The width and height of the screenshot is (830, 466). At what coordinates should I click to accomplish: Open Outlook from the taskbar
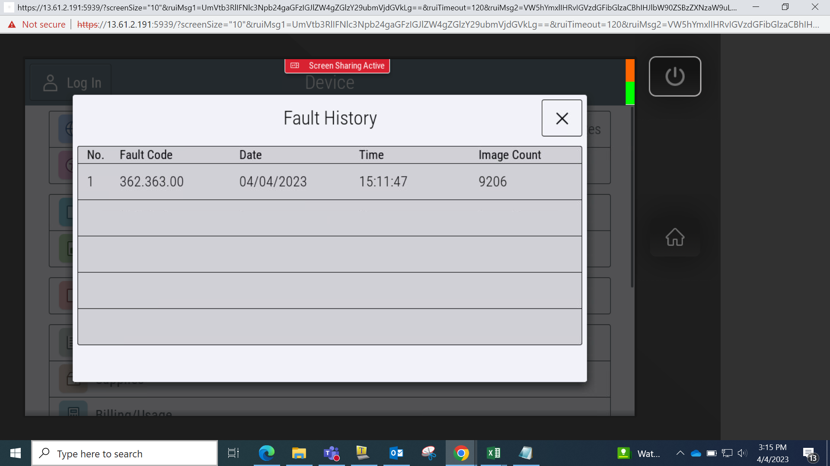396,453
